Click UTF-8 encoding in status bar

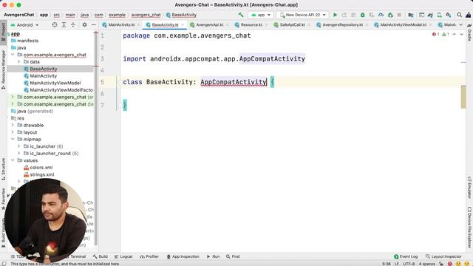(409, 264)
